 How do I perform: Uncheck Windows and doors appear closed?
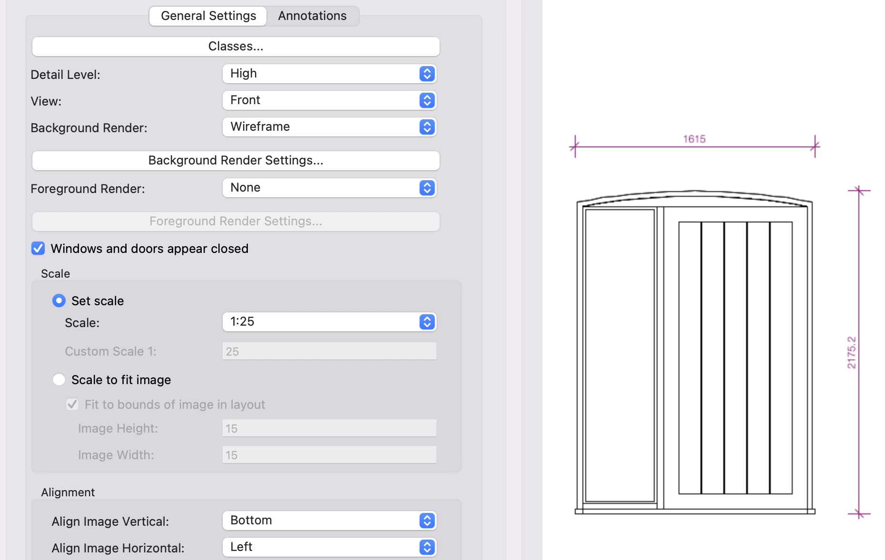pyautogui.click(x=38, y=249)
